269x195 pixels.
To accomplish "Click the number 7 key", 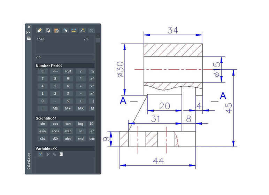I will click(43, 79).
